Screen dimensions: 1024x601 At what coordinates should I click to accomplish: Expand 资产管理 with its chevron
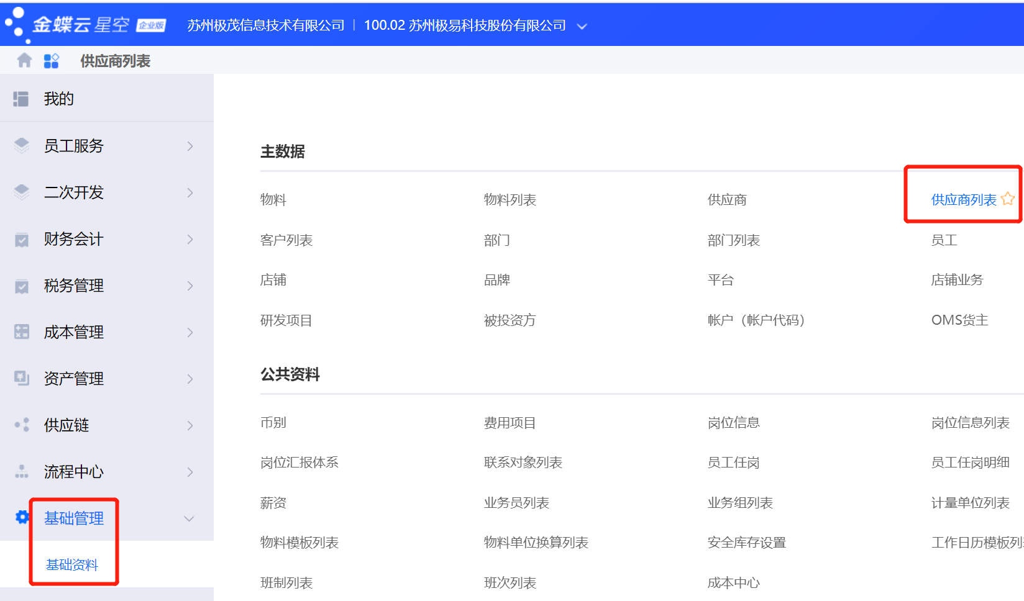click(190, 379)
